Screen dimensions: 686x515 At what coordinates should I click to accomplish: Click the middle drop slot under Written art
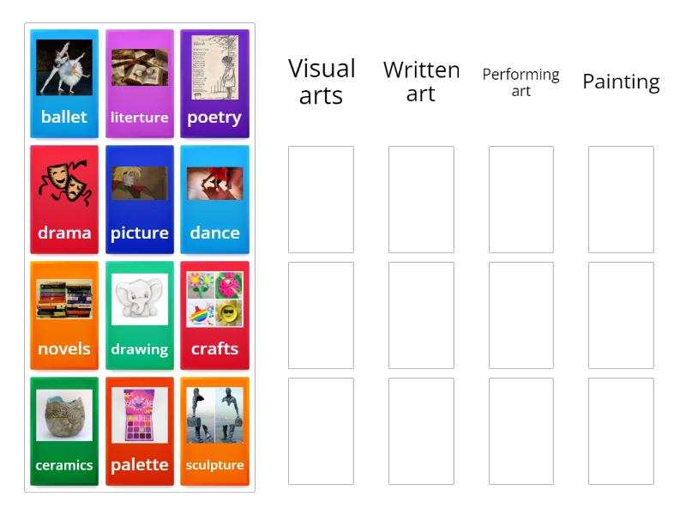pyautogui.click(x=422, y=314)
